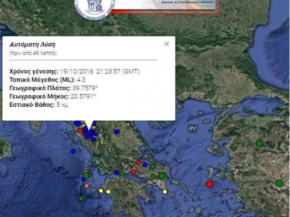290x217 pixels.
Task: Select the large red marker in the Aegean Sea
Action: (x=209, y=183)
